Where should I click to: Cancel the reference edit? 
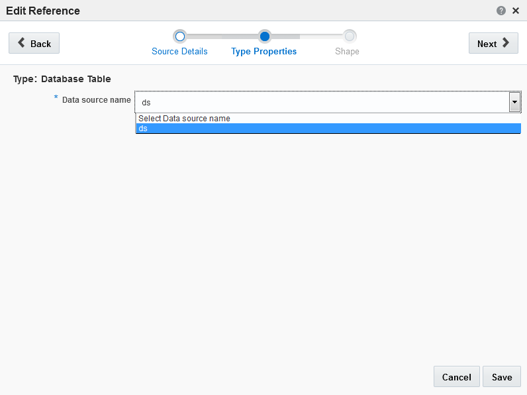click(456, 377)
